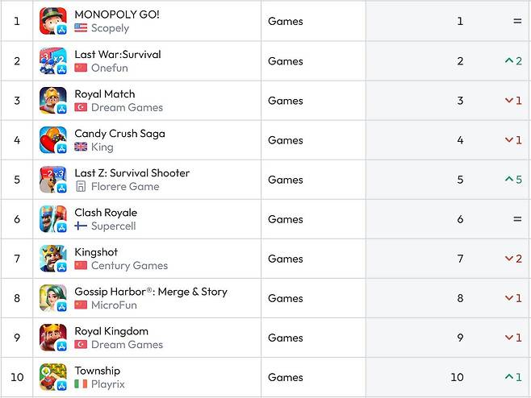Viewport: 531px width, 398px height.
Task: Open the Supercell publisher link
Action: click(113, 226)
